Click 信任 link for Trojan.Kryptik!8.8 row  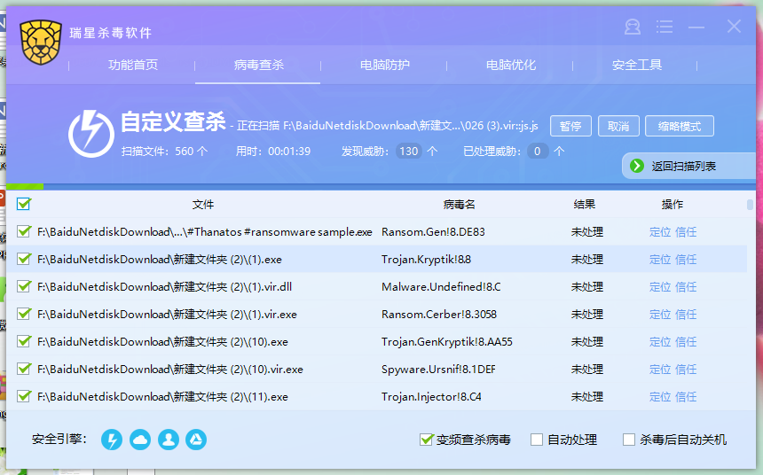click(686, 260)
